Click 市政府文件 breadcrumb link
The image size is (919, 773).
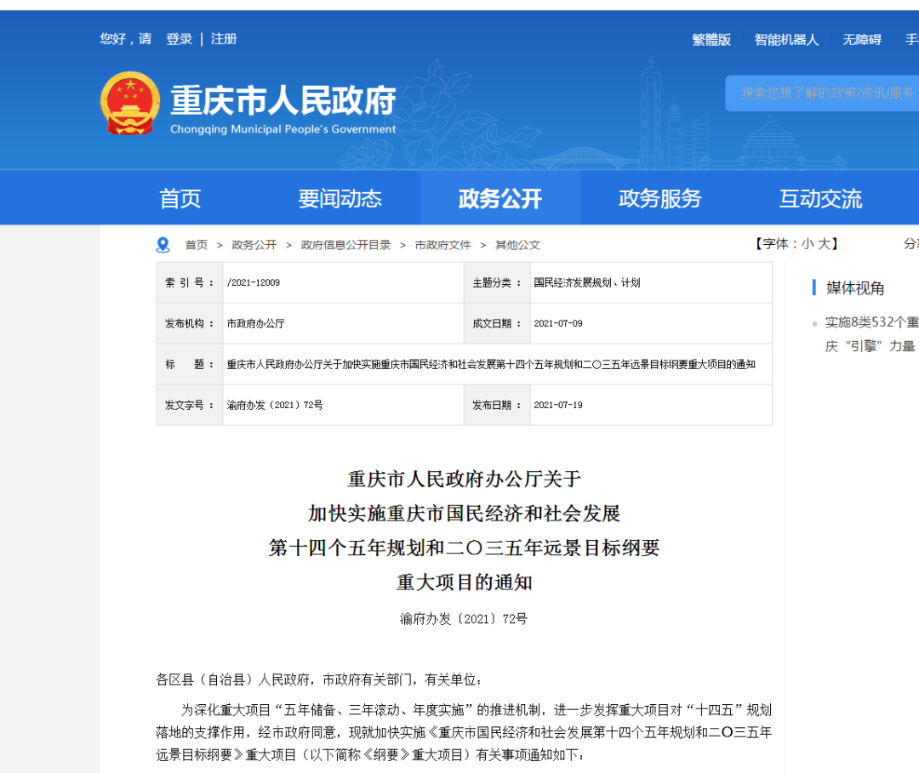[442, 245]
